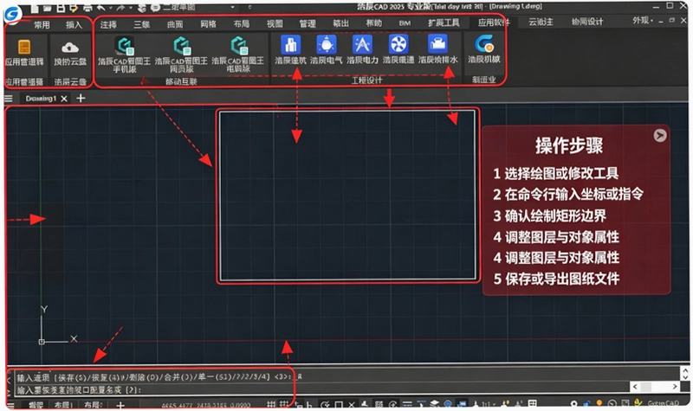Switch to the 常用 ribbon tab

click(42, 25)
